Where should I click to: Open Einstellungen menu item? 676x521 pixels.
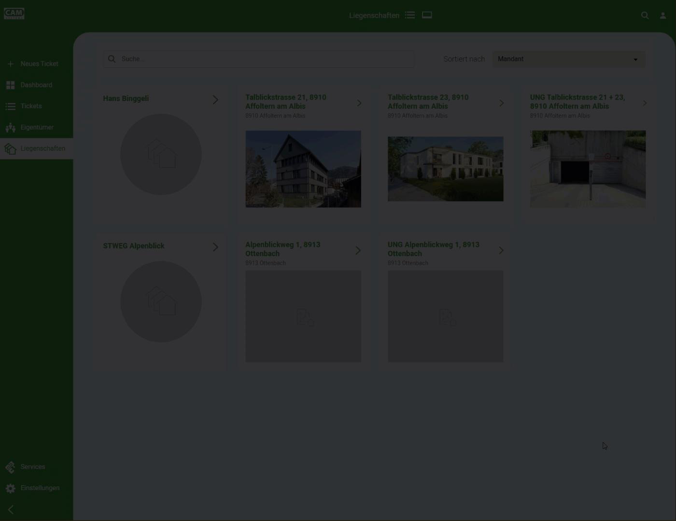(37, 488)
